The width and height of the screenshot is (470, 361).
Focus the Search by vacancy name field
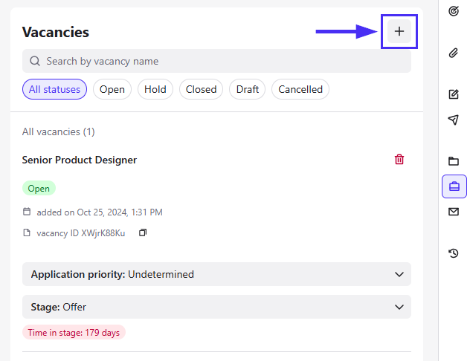point(216,61)
